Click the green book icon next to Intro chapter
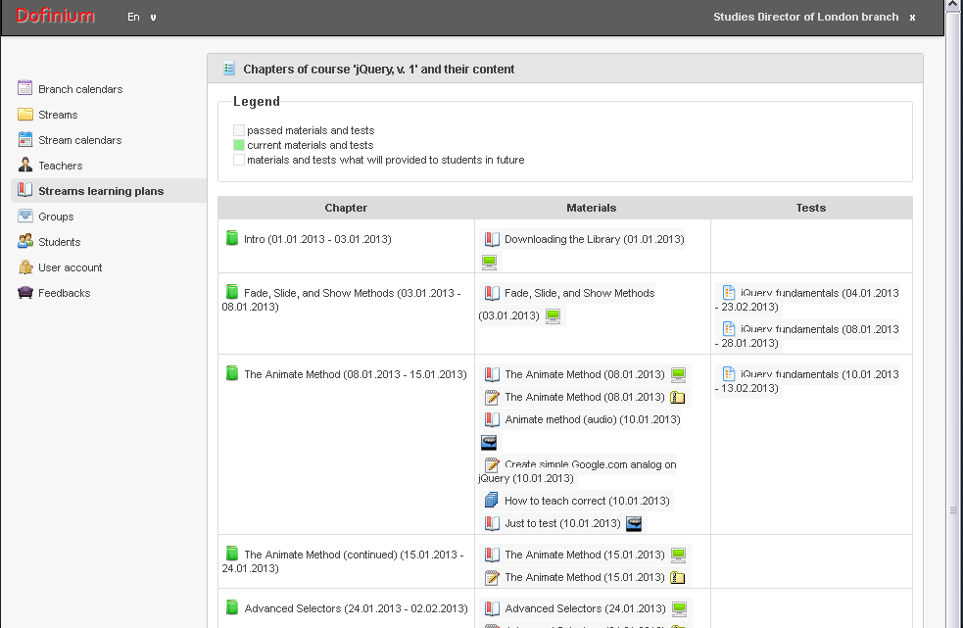 point(231,238)
